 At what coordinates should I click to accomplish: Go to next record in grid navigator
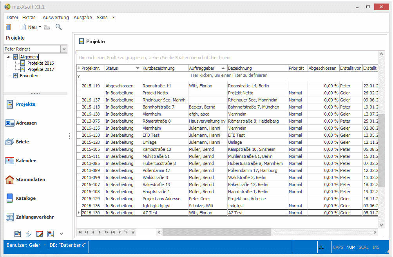pos(100,232)
